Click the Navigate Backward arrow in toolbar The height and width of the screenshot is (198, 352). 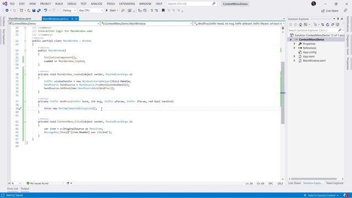7,10
